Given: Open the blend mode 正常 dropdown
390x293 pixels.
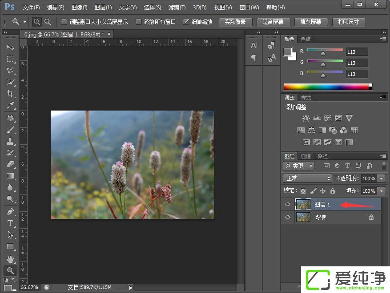Looking at the screenshot, I should [308, 178].
